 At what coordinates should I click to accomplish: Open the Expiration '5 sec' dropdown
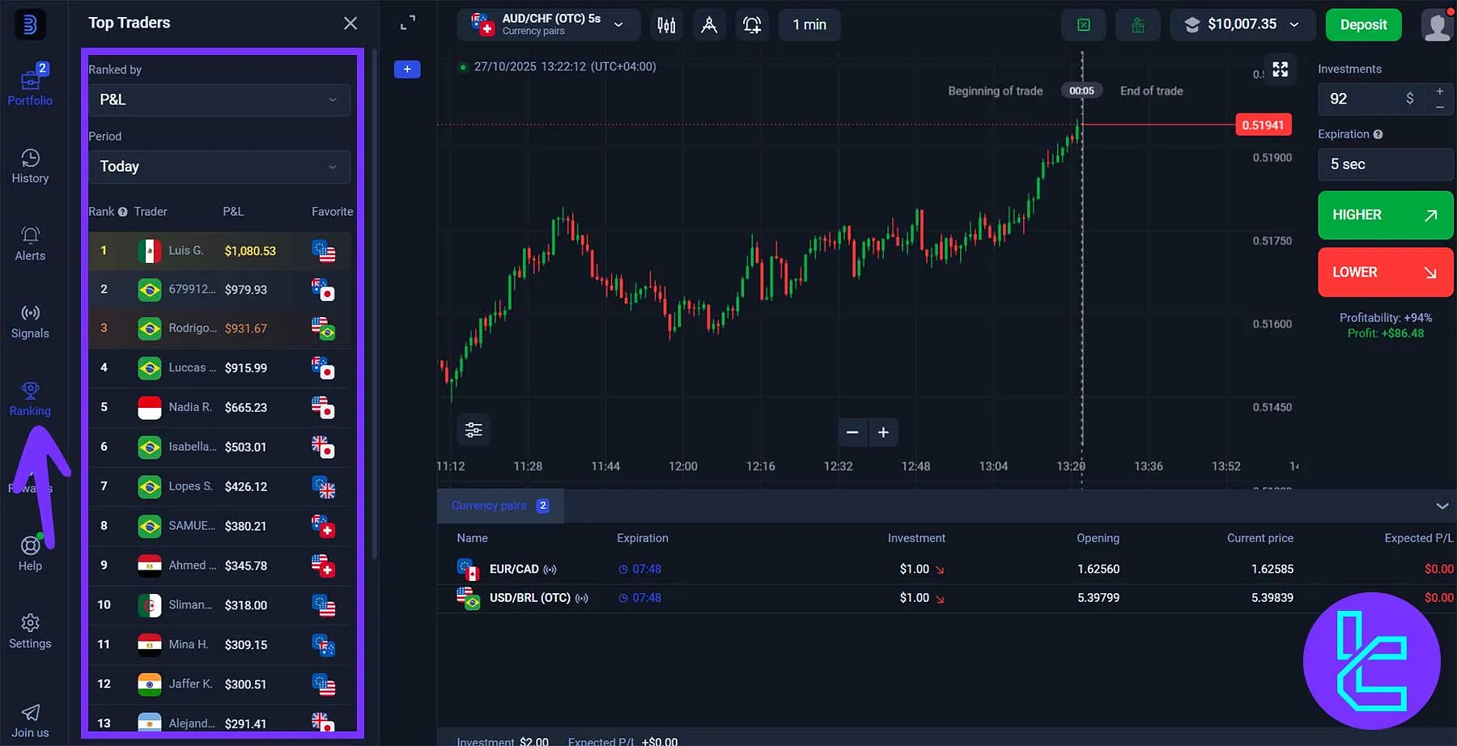pyautogui.click(x=1385, y=164)
